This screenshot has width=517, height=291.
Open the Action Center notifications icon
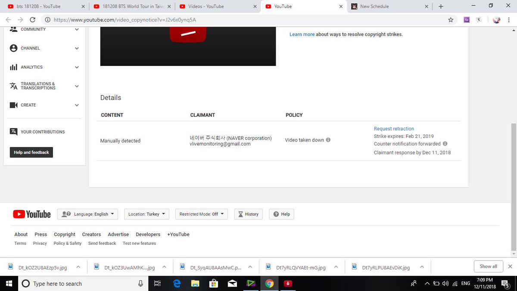[505, 284]
